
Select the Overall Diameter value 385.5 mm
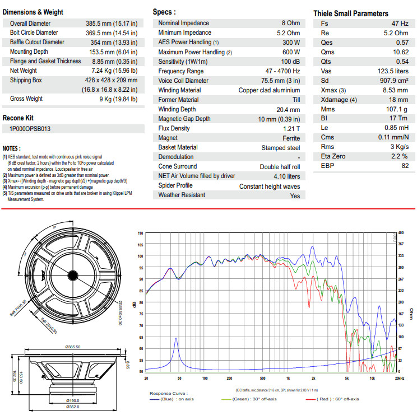[x=112, y=24]
